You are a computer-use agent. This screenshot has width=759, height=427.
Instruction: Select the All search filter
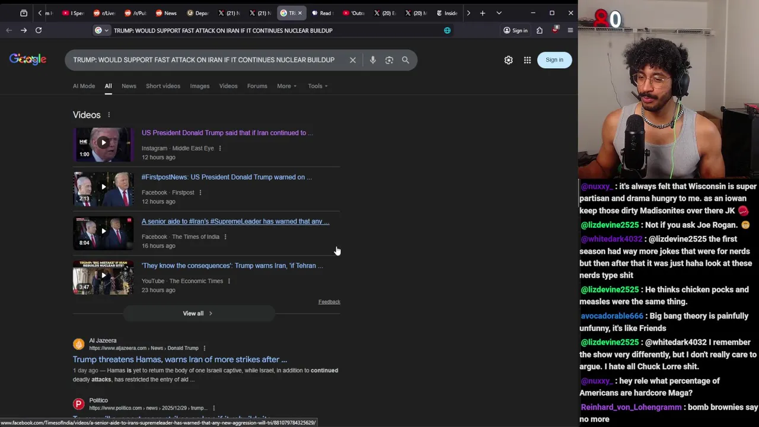108,86
